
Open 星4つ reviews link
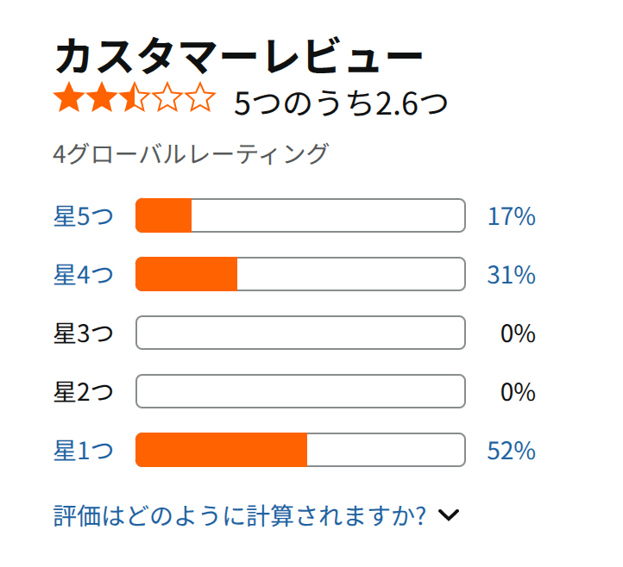84,275
